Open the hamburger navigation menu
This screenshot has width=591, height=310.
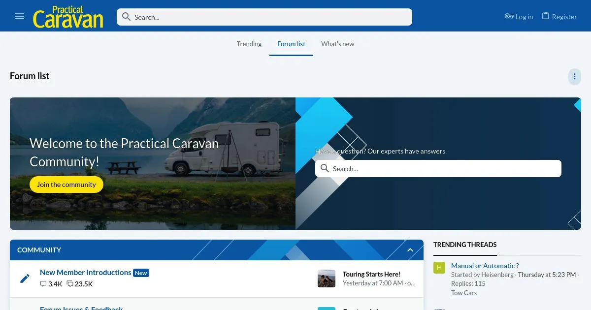pos(20,16)
